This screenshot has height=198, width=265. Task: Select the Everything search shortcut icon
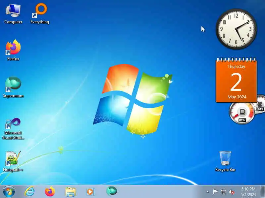point(40,14)
